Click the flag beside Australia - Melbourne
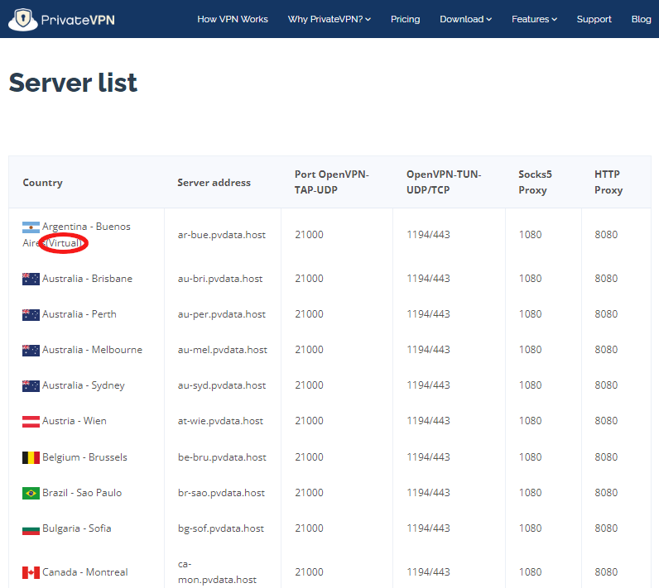 coord(31,351)
